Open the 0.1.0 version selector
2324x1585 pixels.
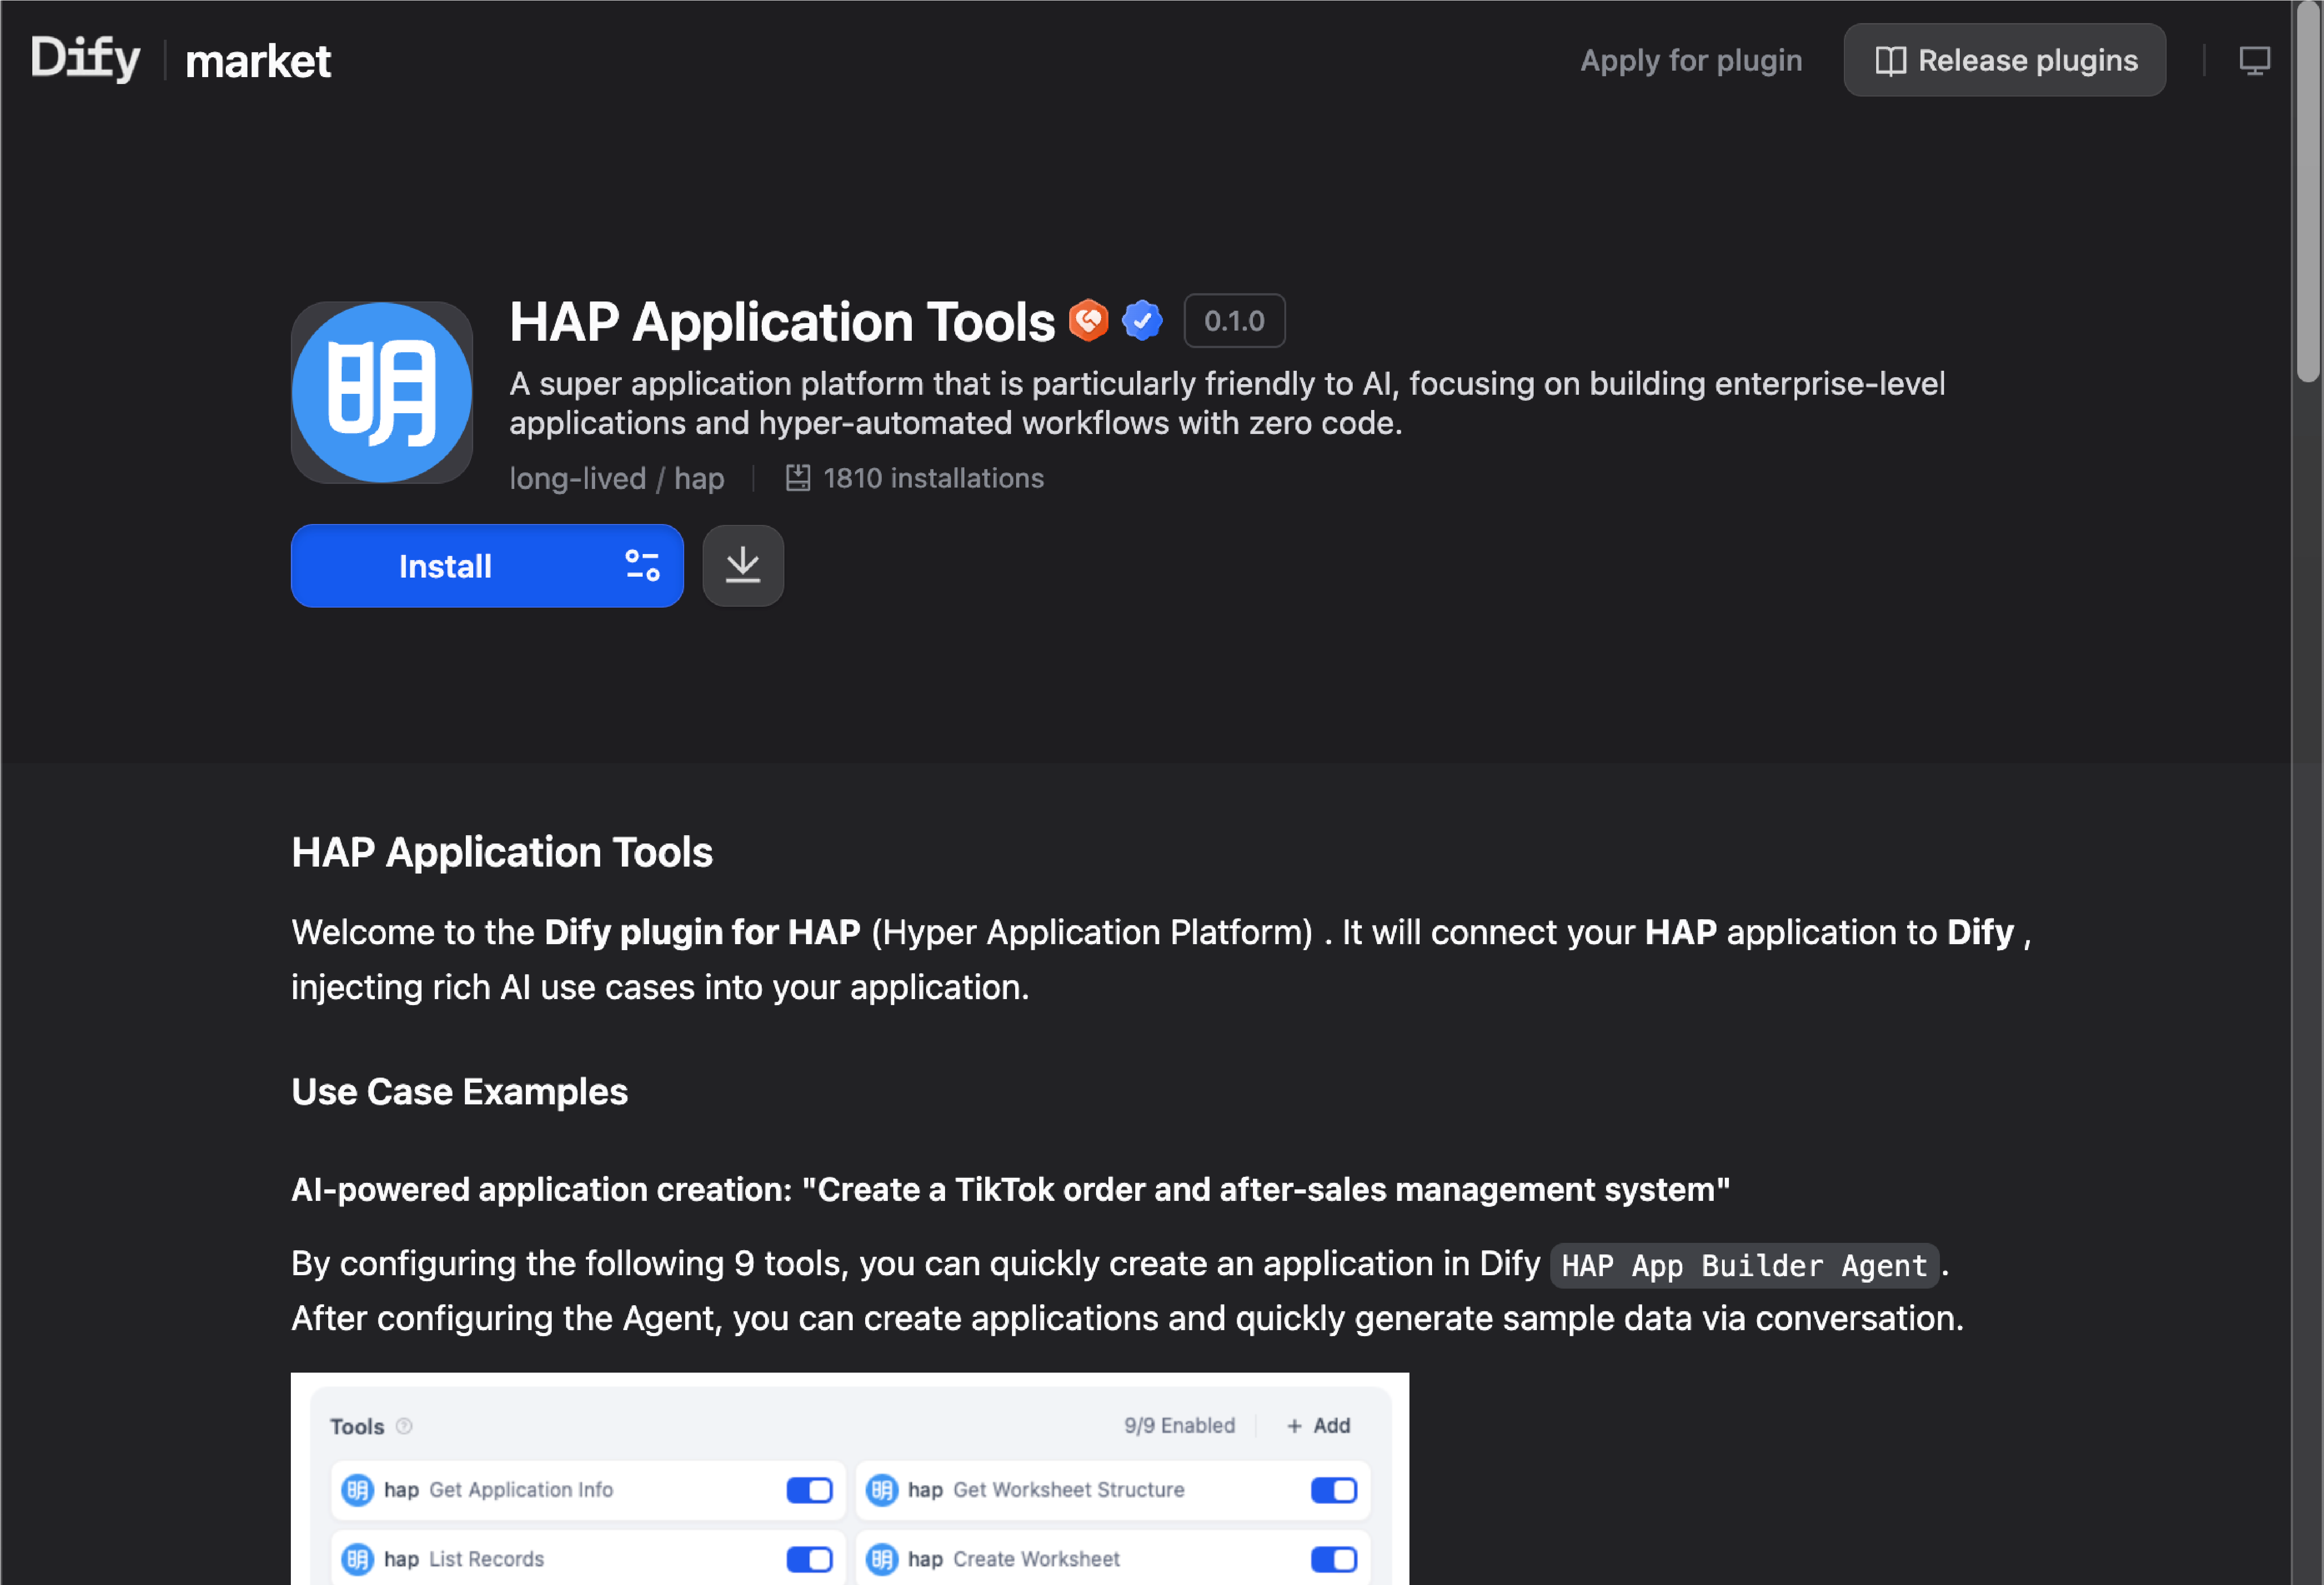[1233, 321]
